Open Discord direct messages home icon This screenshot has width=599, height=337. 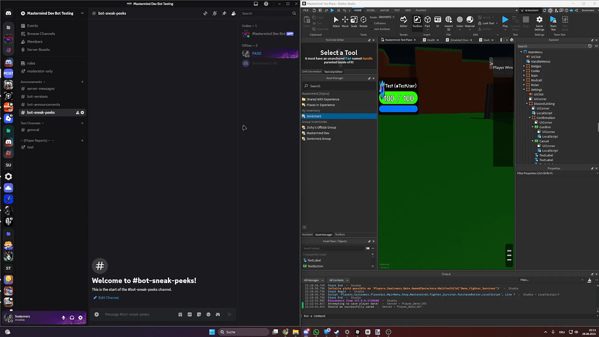tap(8, 13)
